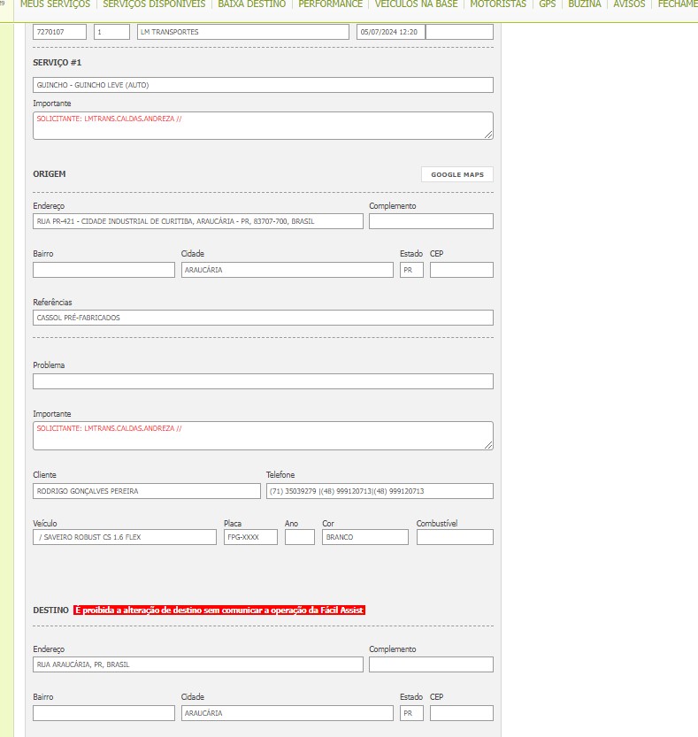Click the date field 05/07/2024 12:20

(391, 32)
